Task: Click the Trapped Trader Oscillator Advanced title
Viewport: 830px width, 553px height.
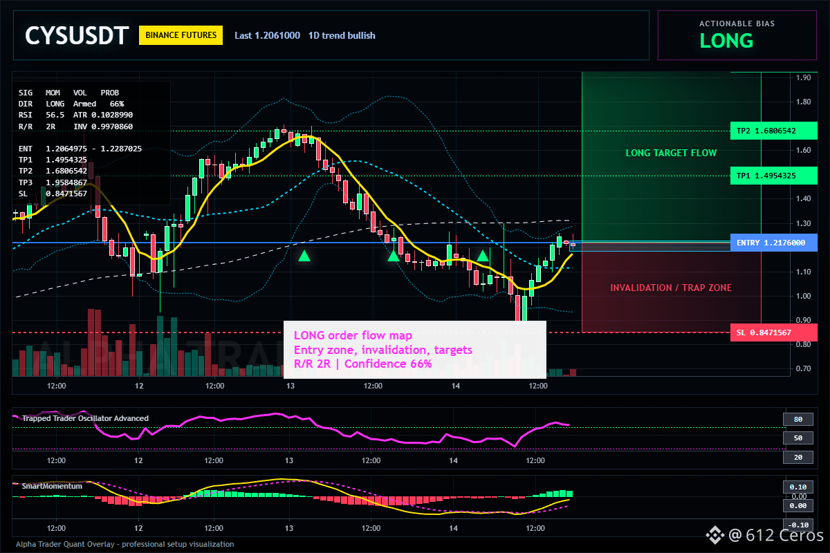Action: (85, 418)
